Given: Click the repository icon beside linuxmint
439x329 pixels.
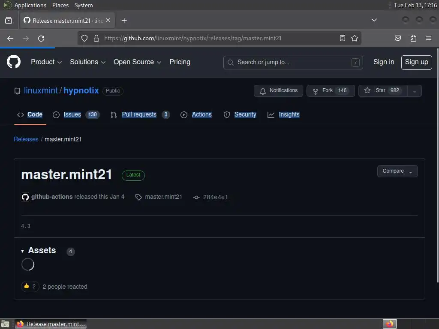Looking at the screenshot, I should 17,91.
